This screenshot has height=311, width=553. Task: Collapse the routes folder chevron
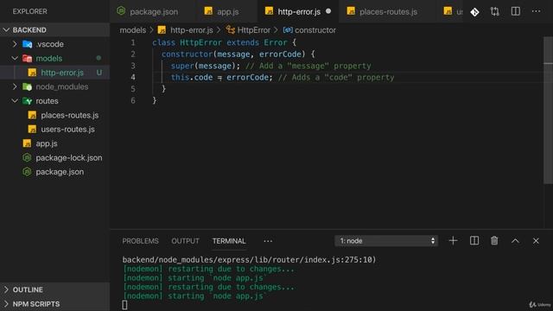pyautogui.click(x=15, y=101)
